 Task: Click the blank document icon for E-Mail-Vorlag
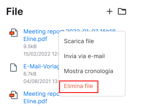pyautogui.click(x=13, y=68)
